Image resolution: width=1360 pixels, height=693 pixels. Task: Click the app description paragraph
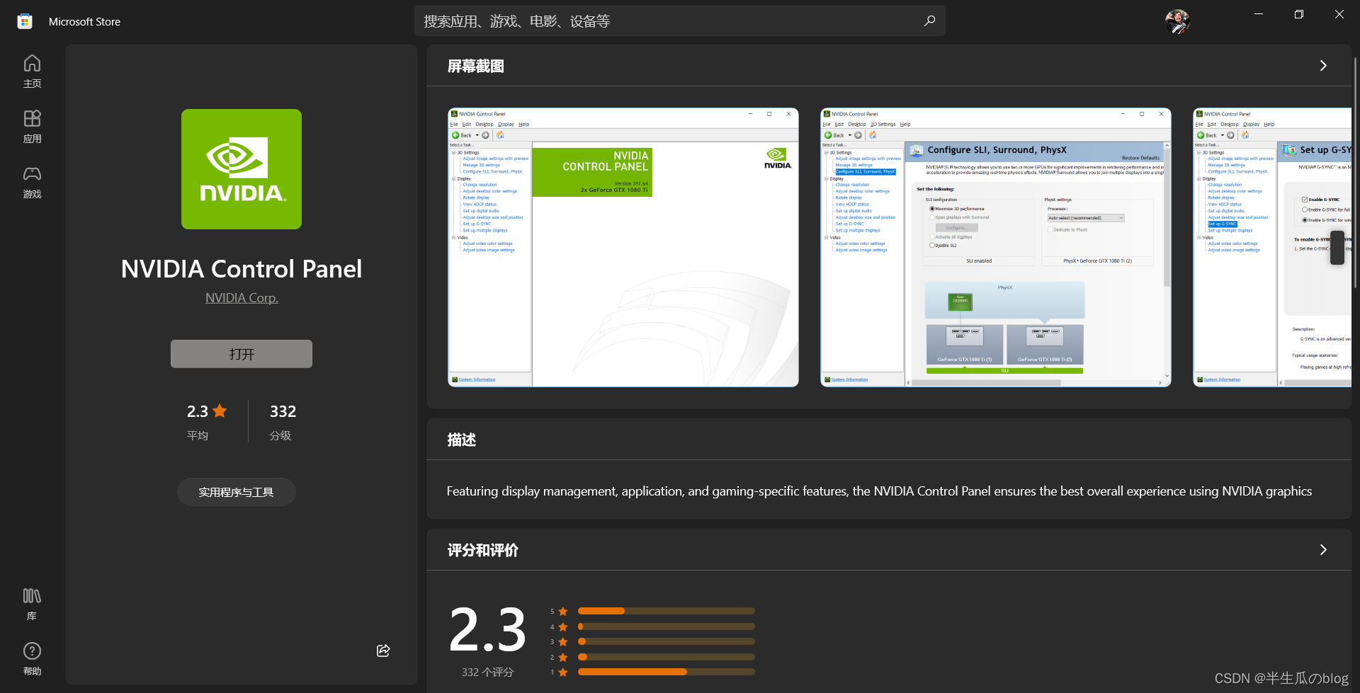coord(879,491)
